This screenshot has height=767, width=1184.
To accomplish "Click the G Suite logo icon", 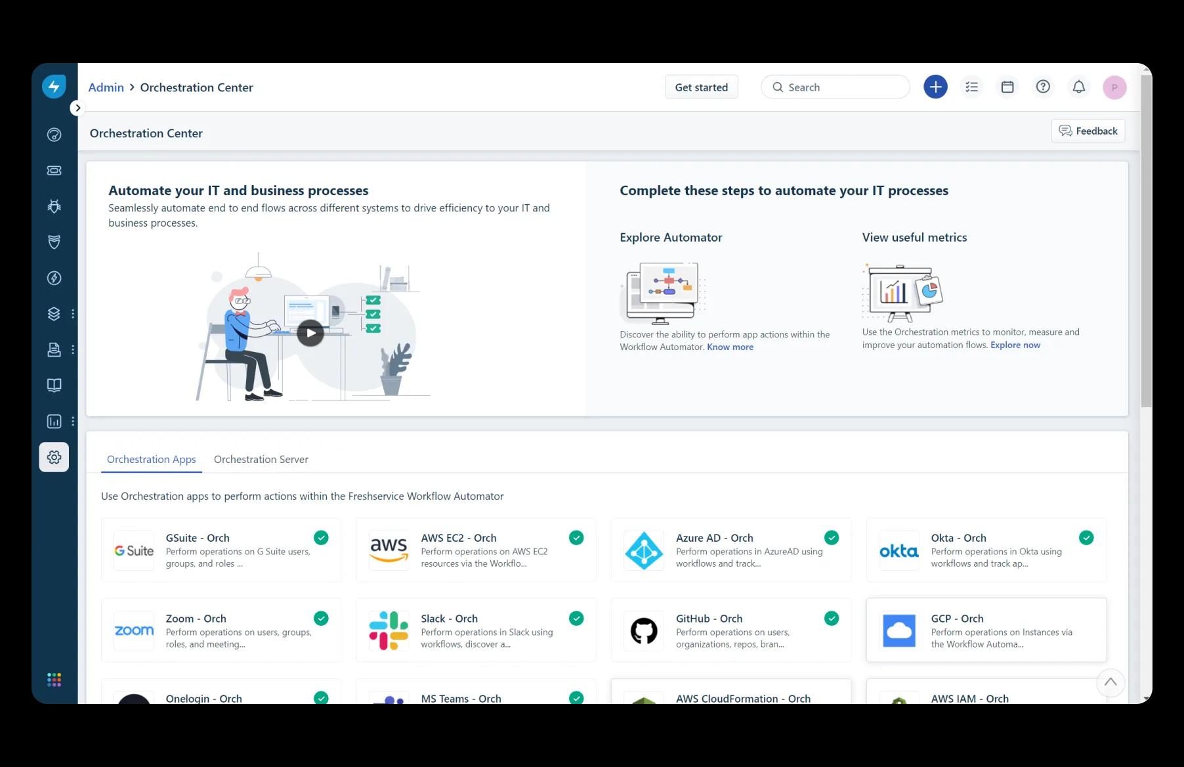I will [134, 550].
